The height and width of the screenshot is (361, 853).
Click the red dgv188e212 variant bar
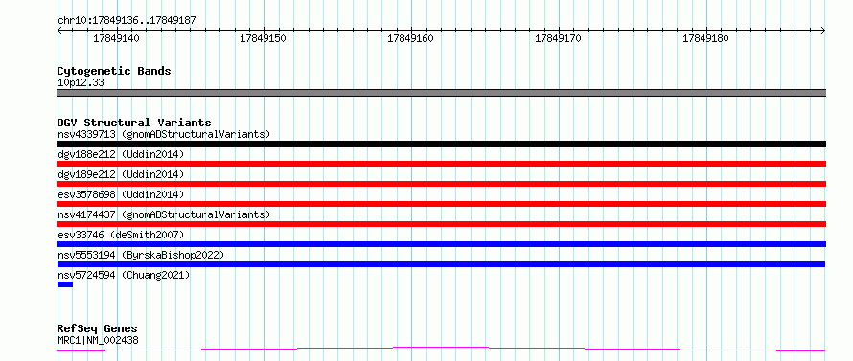tap(441, 164)
